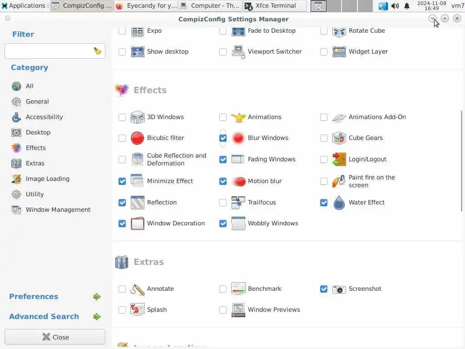Open the Bicubic filter plugin icon
Screen dimensions: 465x349
tap(137, 138)
